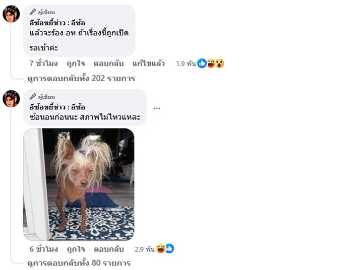Screen dimensions: 353x270
Task: View 2.9 พัน reactions count
Action: coord(145,249)
